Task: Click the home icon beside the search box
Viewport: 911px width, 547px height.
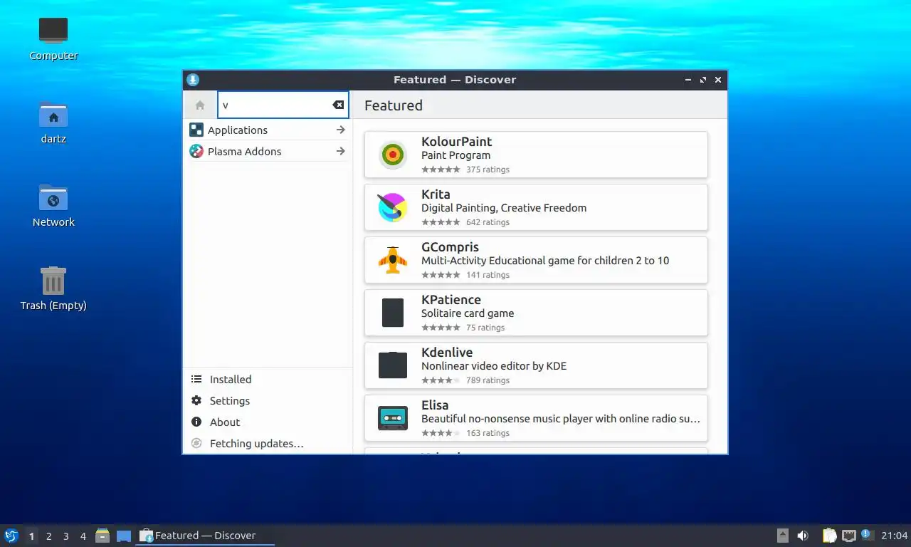Action: pos(200,105)
